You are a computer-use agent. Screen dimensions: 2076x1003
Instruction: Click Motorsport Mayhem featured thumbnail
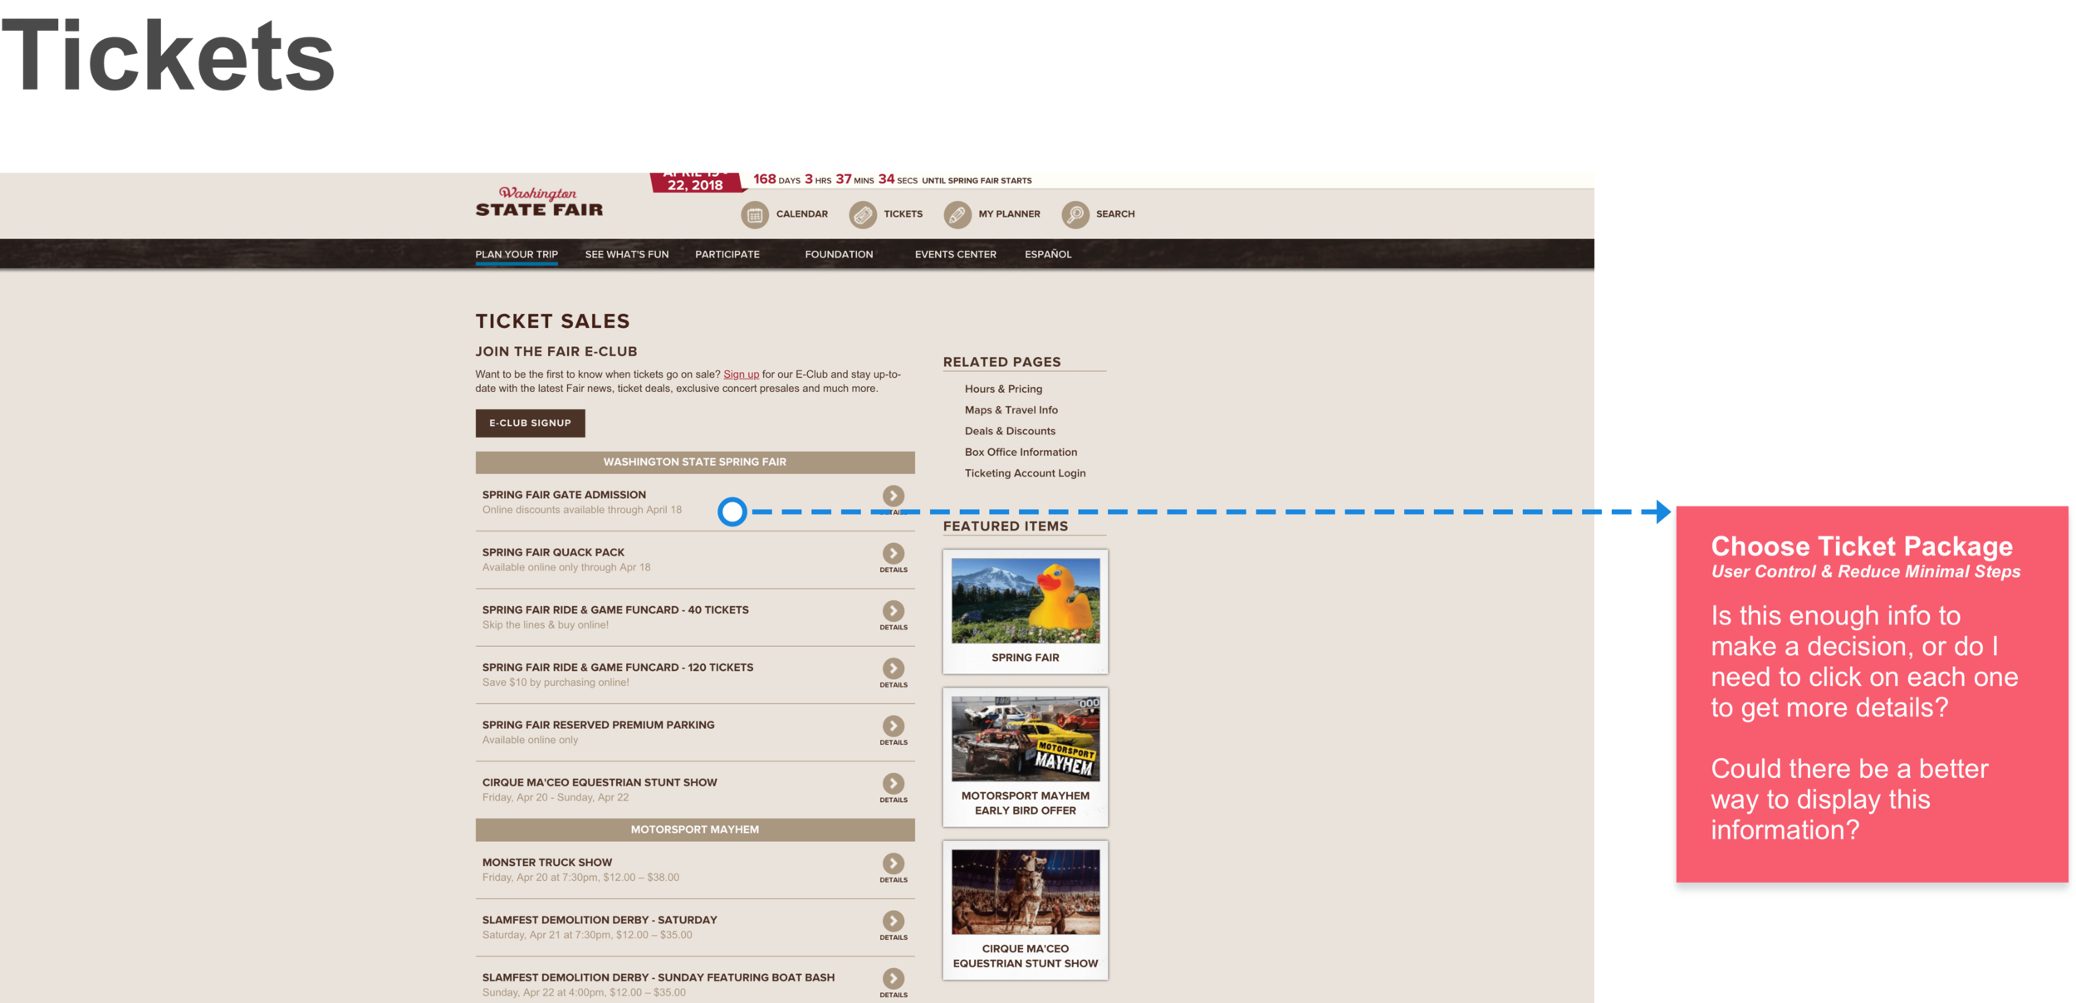coord(1025,739)
